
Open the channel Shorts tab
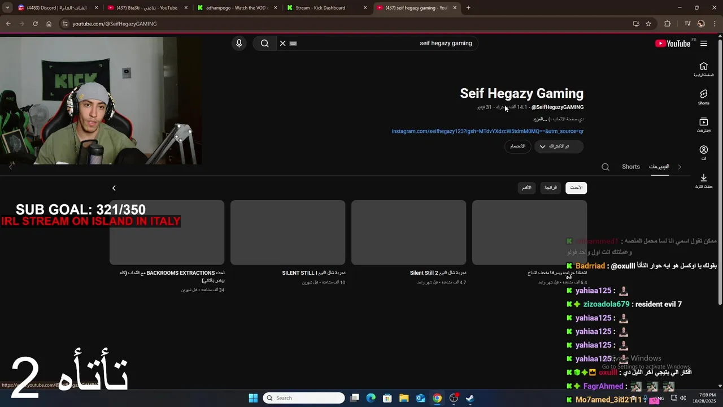coord(631,167)
